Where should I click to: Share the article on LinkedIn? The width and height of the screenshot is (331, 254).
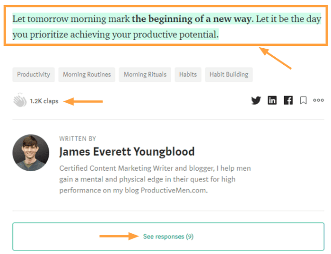[x=272, y=100]
